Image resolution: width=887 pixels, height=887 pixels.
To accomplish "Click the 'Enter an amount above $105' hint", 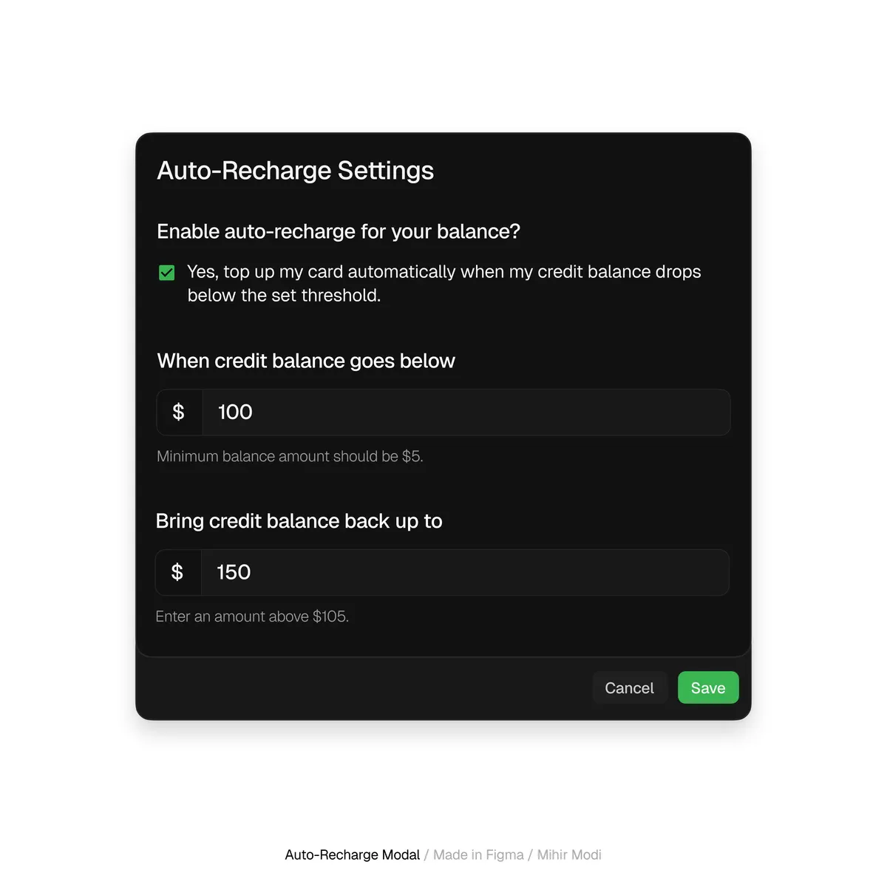I will [x=252, y=616].
